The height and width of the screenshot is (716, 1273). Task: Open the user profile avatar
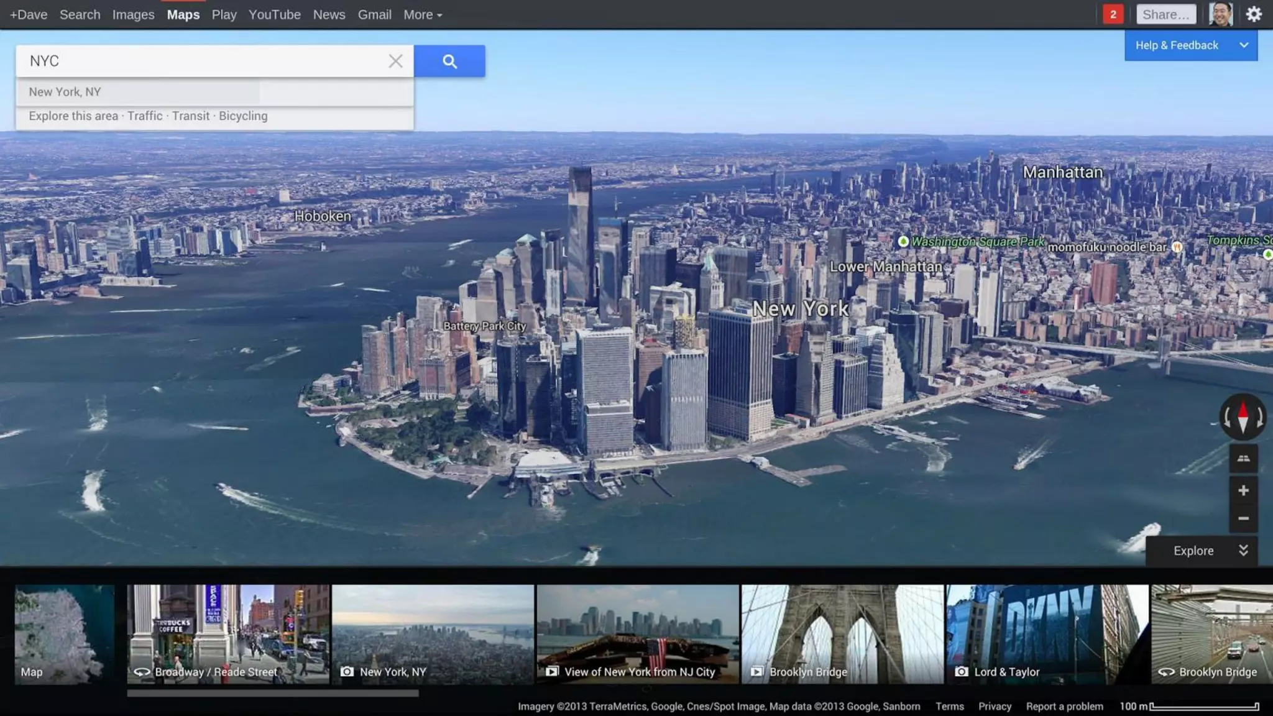tap(1220, 14)
